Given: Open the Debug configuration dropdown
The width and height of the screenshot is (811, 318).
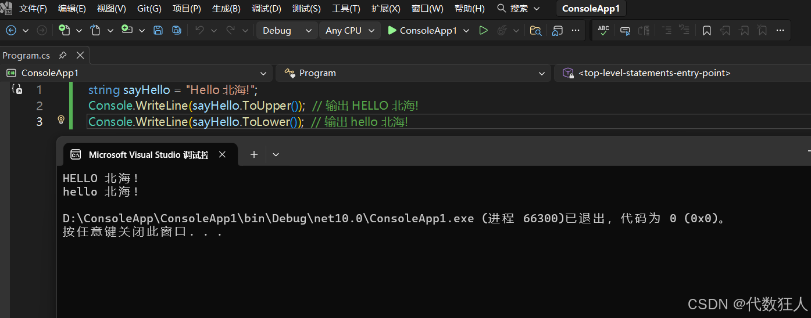Looking at the screenshot, I should point(287,31).
